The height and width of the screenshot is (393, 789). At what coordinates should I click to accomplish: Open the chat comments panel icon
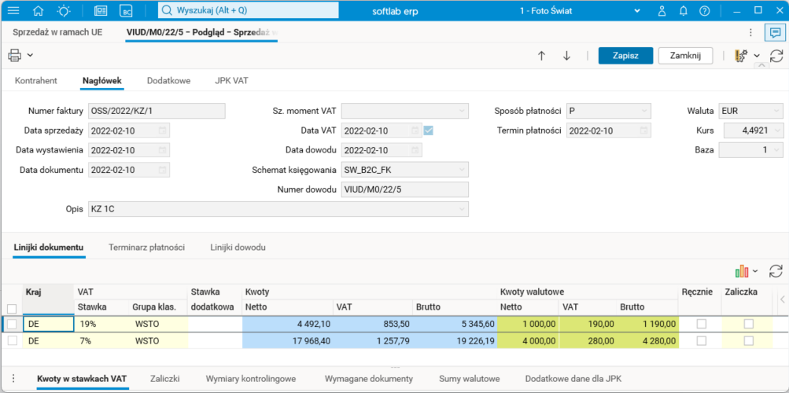tap(774, 33)
